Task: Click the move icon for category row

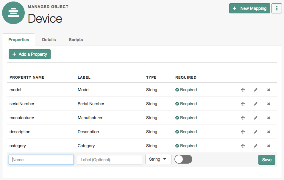Action: (243, 146)
